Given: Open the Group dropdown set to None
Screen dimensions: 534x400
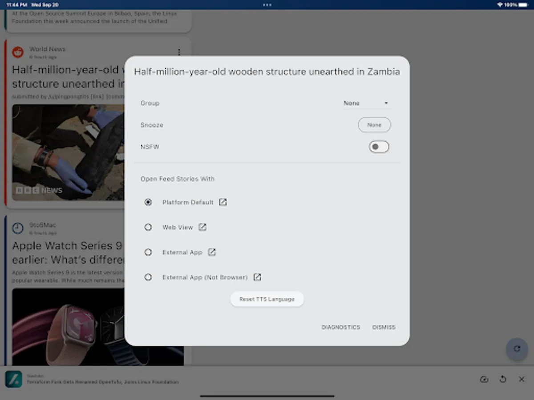Looking at the screenshot, I should click(367, 103).
